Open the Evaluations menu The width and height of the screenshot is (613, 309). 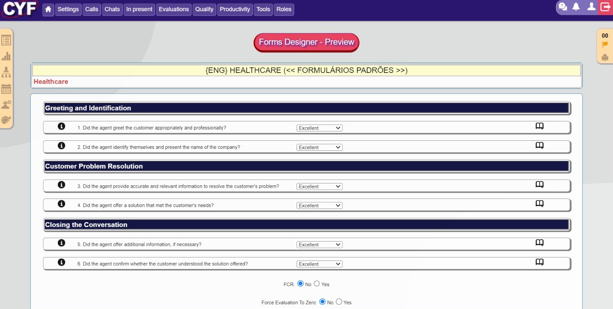(174, 9)
